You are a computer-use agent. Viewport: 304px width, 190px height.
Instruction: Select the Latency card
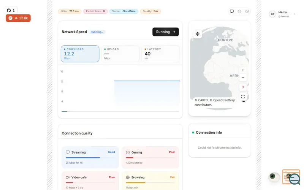[161, 54]
